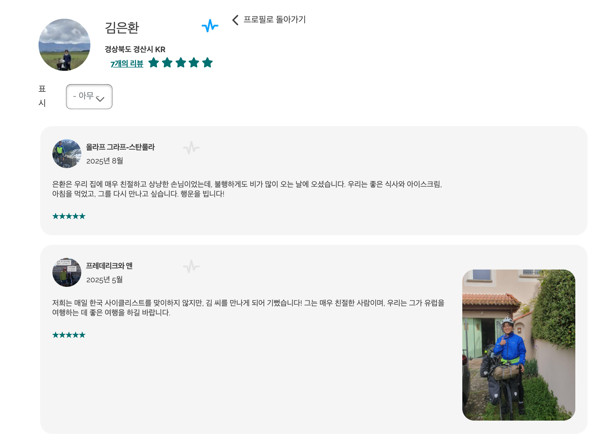Screen dimensions: 596x441
Task: Click the blue activity pulse icon beside 김은환
Action: coord(210,26)
